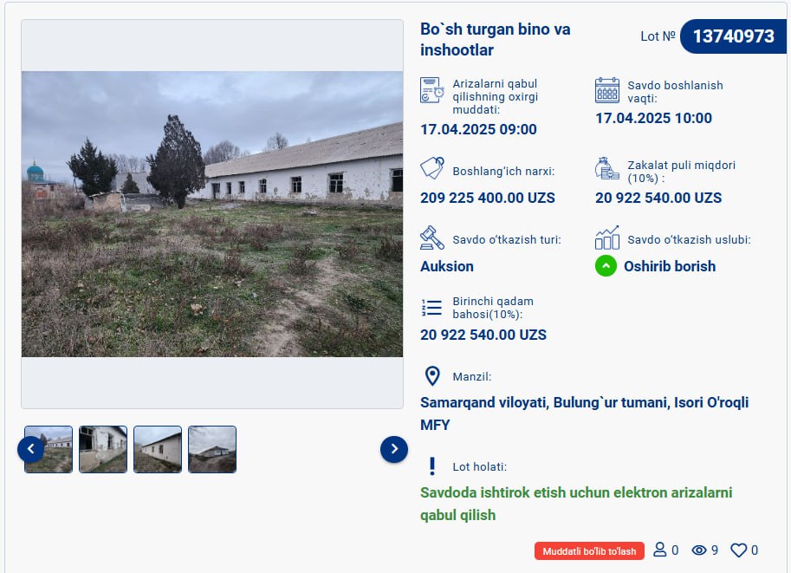Click the bar chart icon for Savdo uslubi
The width and height of the screenshot is (791, 573).
click(x=606, y=238)
